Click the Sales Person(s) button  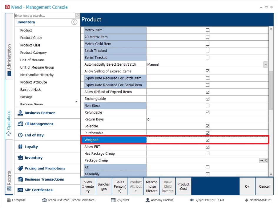pyautogui.click(x=120, y=187)
